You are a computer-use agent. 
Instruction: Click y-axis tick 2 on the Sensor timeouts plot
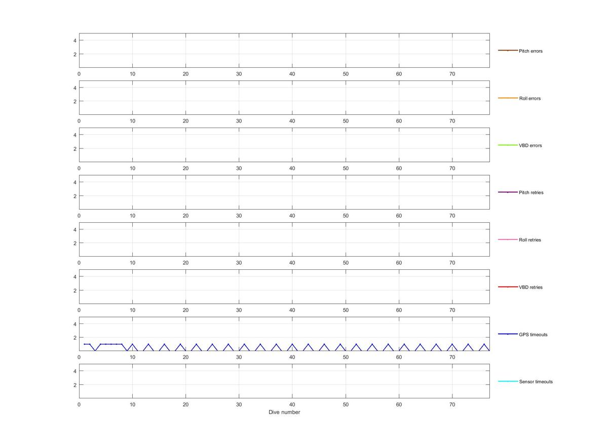[x=75, y=385]
